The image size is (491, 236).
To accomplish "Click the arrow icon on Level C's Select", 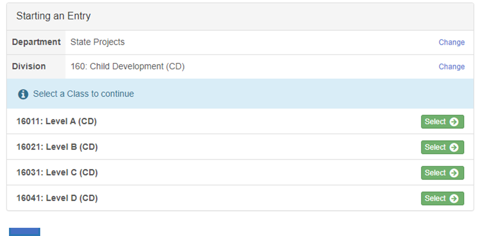I will click(x=454, y=173).
